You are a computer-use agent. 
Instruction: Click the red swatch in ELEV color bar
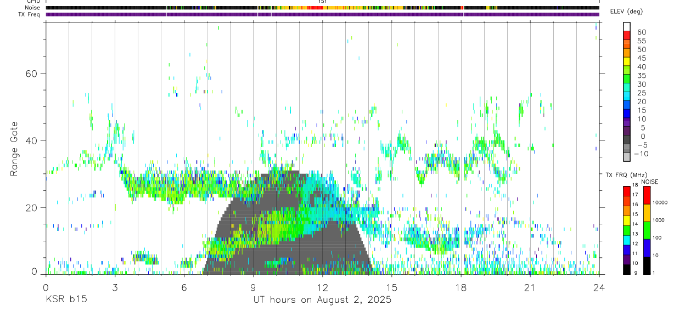(626, 35)
